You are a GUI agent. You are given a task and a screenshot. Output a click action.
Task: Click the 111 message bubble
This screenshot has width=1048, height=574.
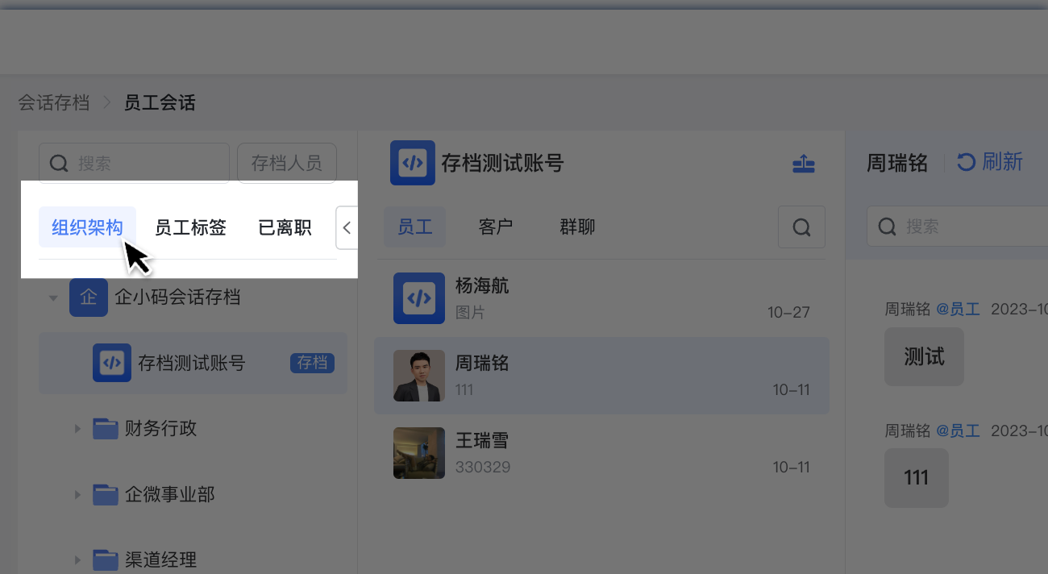(917, 478)
